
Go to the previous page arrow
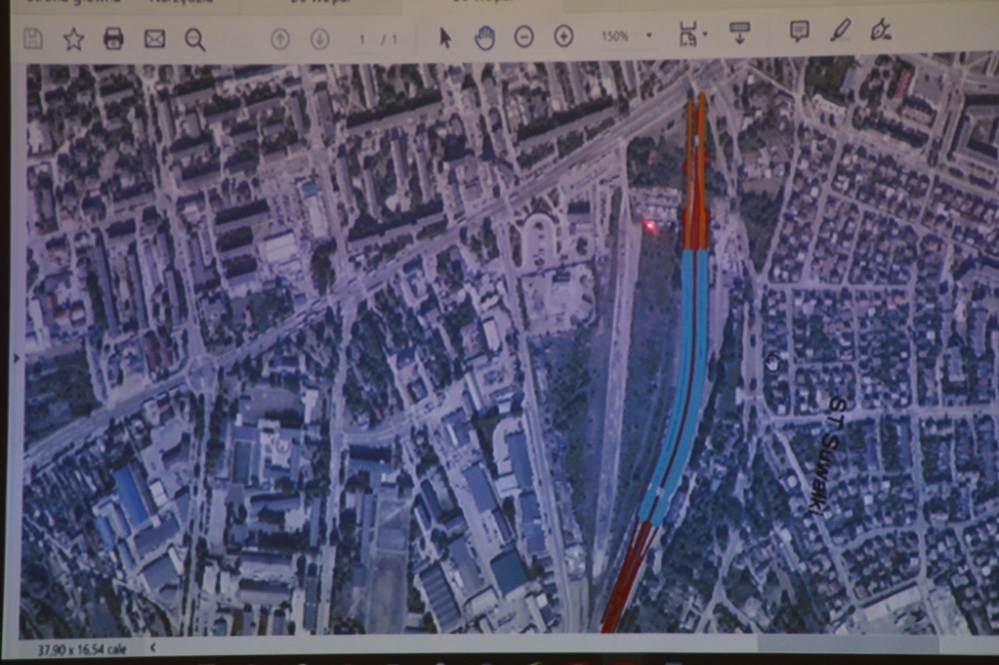[280, 39]
